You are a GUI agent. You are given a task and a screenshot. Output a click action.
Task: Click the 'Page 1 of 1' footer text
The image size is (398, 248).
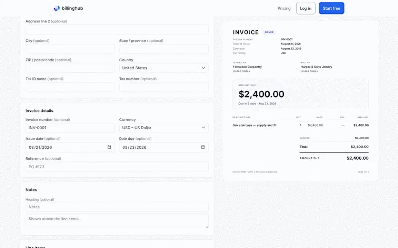(363, 172)
